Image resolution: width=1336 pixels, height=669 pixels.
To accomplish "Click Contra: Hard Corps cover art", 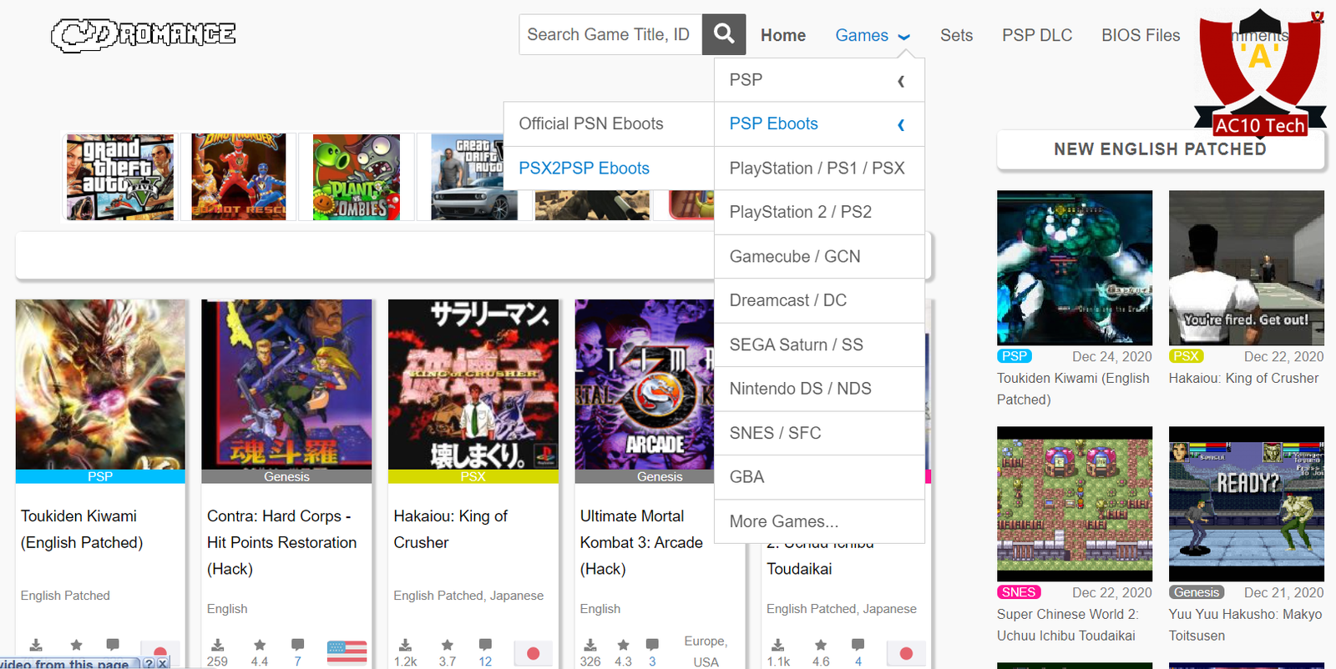I will (286, 385).
